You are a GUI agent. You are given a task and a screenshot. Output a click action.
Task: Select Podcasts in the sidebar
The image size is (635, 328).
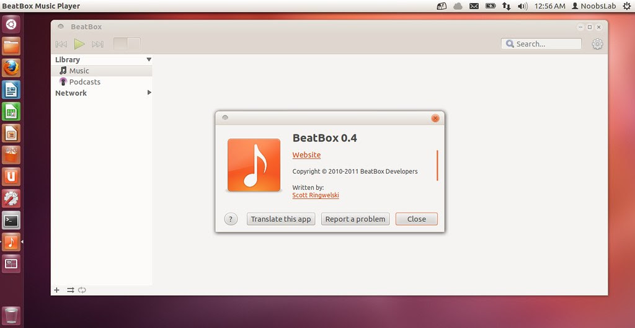(x=102, y=82)
